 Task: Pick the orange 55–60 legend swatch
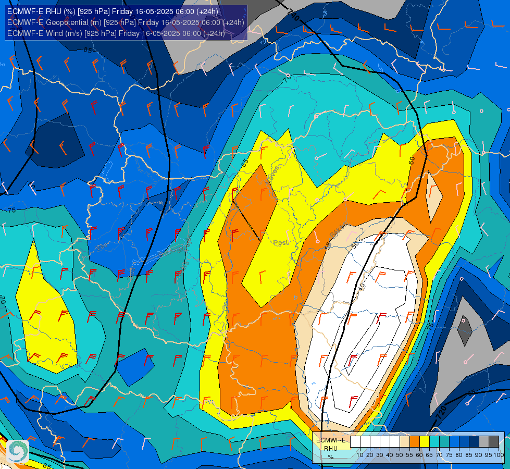[x=414, y=441]
